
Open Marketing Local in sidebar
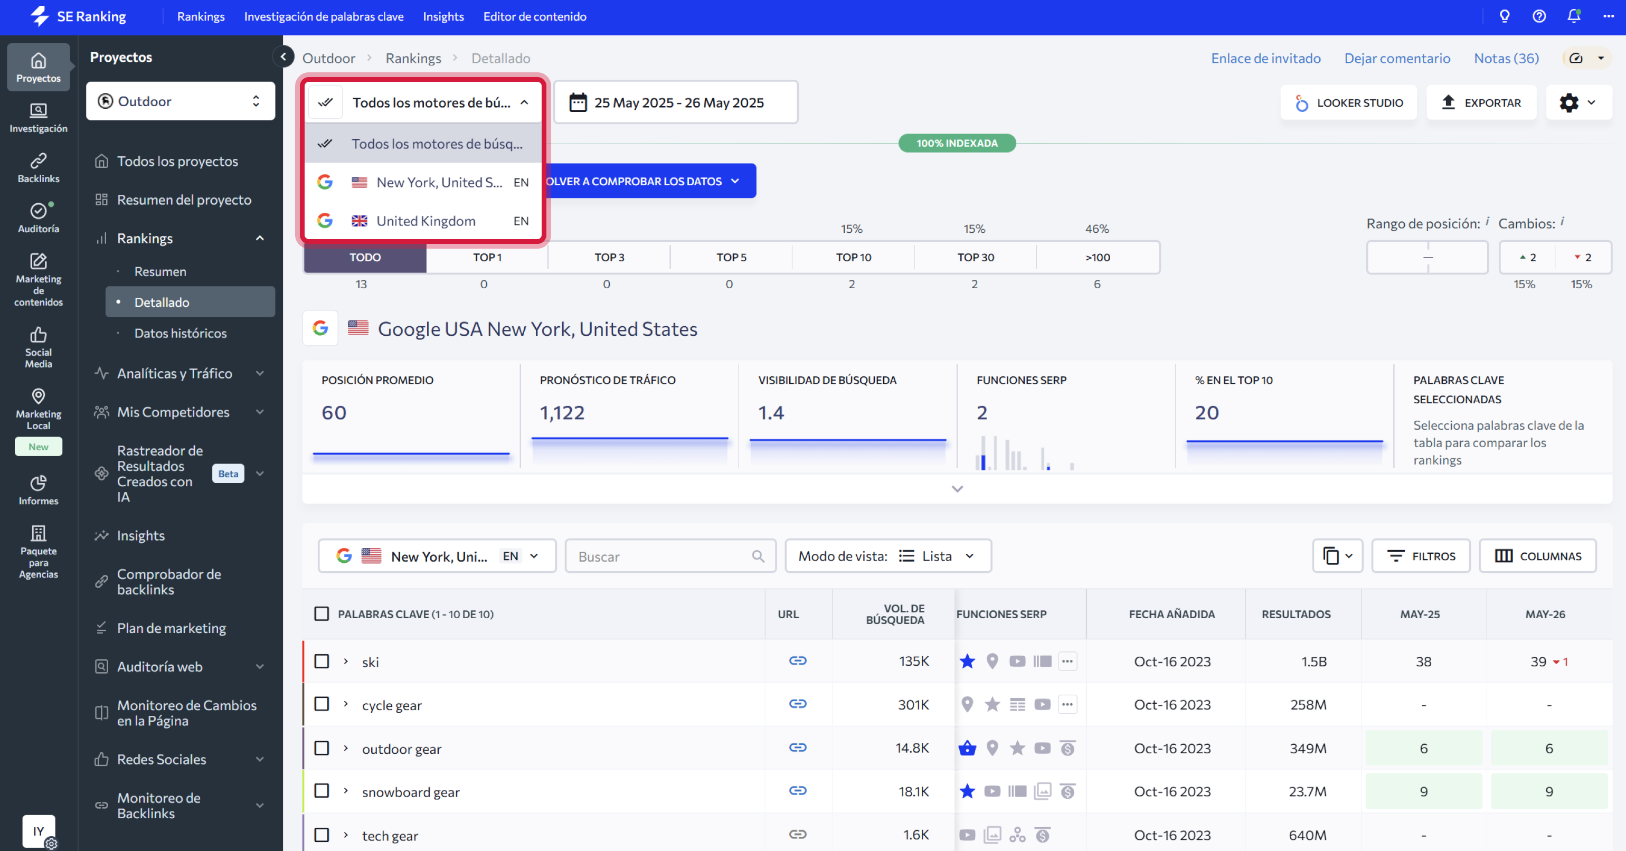pyautogui.click(x=39, y=409)
